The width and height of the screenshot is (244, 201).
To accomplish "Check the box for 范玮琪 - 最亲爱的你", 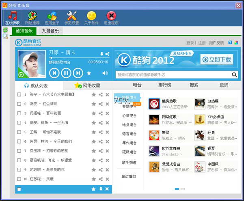I will point(19,169).
